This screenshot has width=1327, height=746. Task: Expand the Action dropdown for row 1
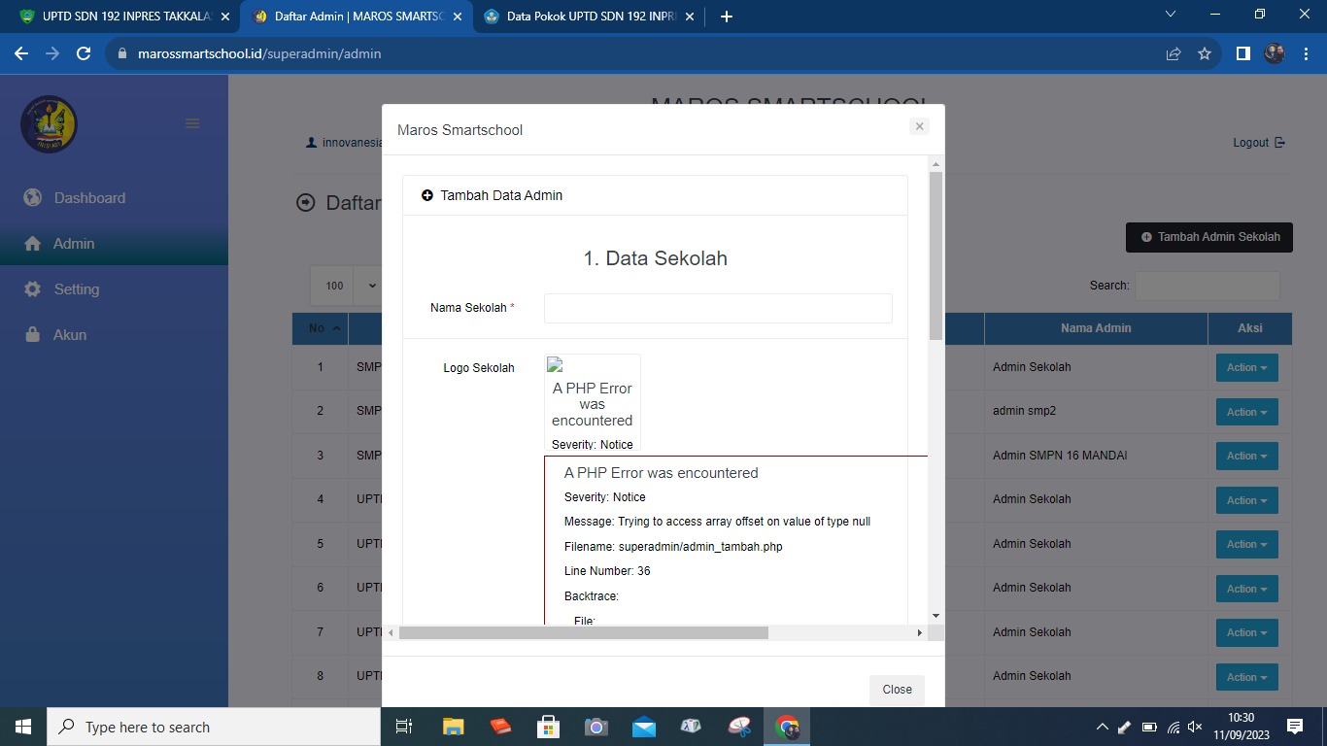(1246, 368)
